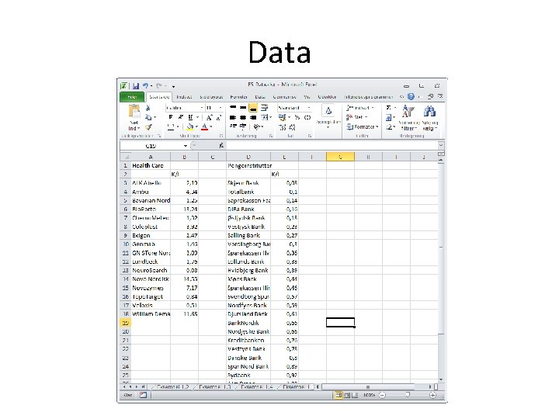This screenshot has height=419, width=559.
Task: Toggle top vertical alignment
Action: point(233,108)
